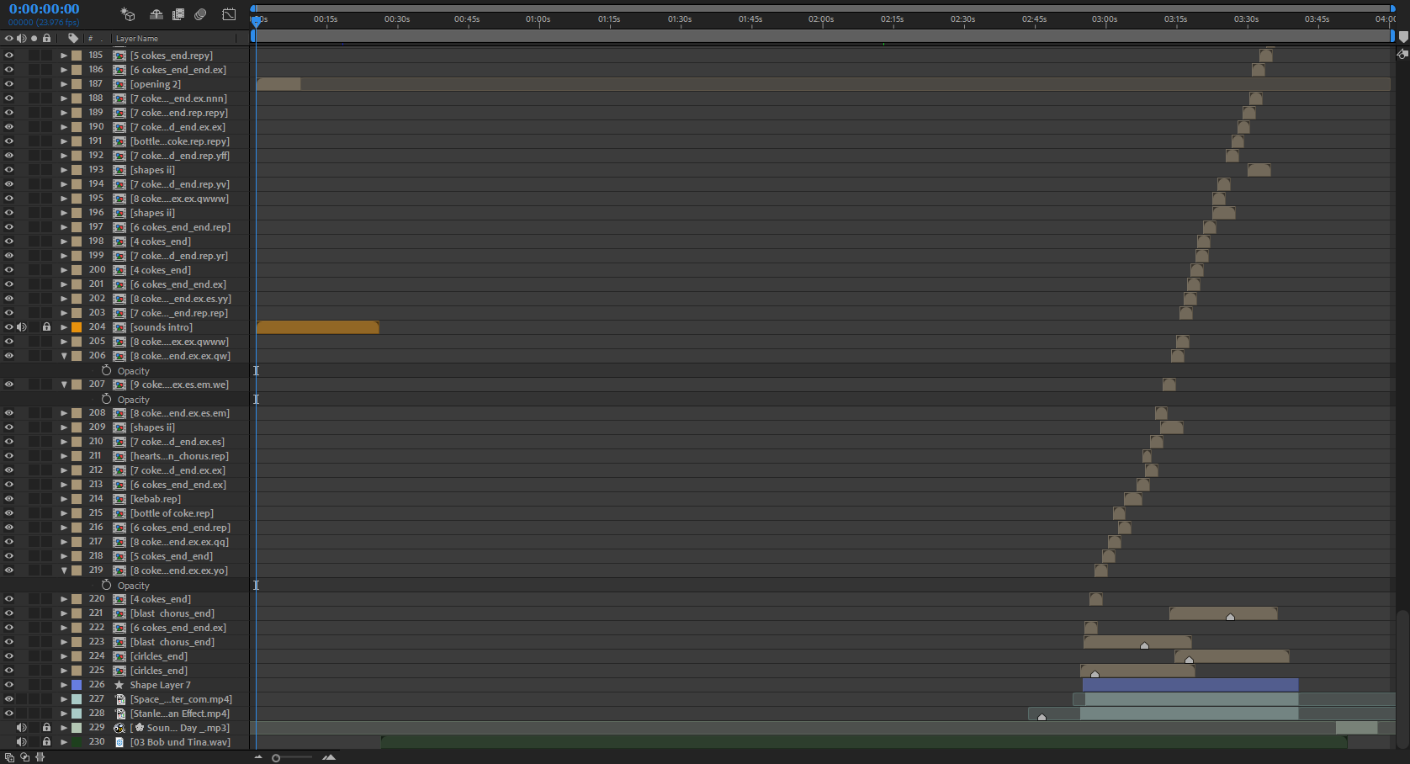Image resolution: width=1410 pixels, height=764 pixels.
Task: Mute audio on layer 229 mp3
Action: pyautogui.click(x=22, y=728)
